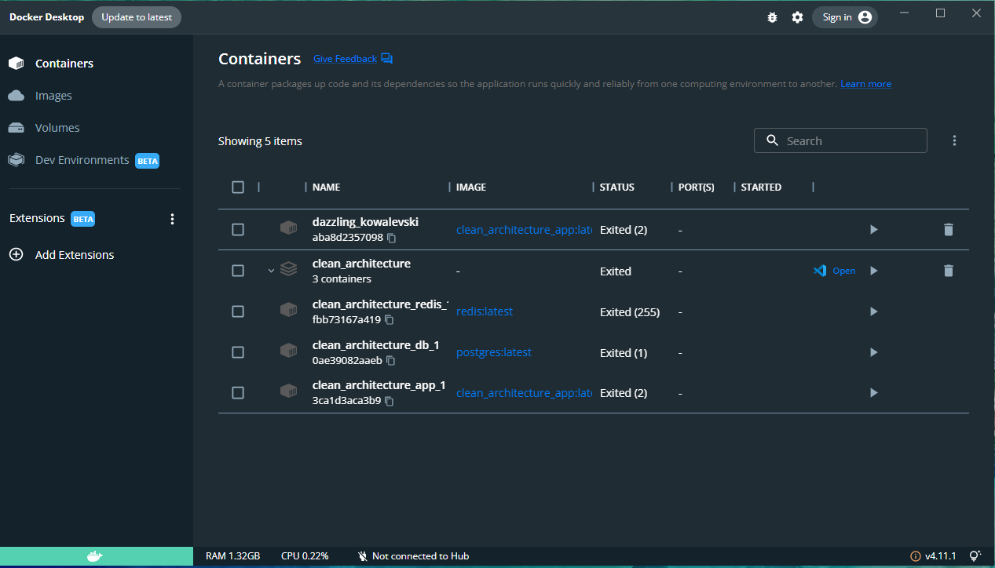Delete the clean_architecture stack
Image resolution: width=995 pixels, height=568 pixels.
pos(948,271)
